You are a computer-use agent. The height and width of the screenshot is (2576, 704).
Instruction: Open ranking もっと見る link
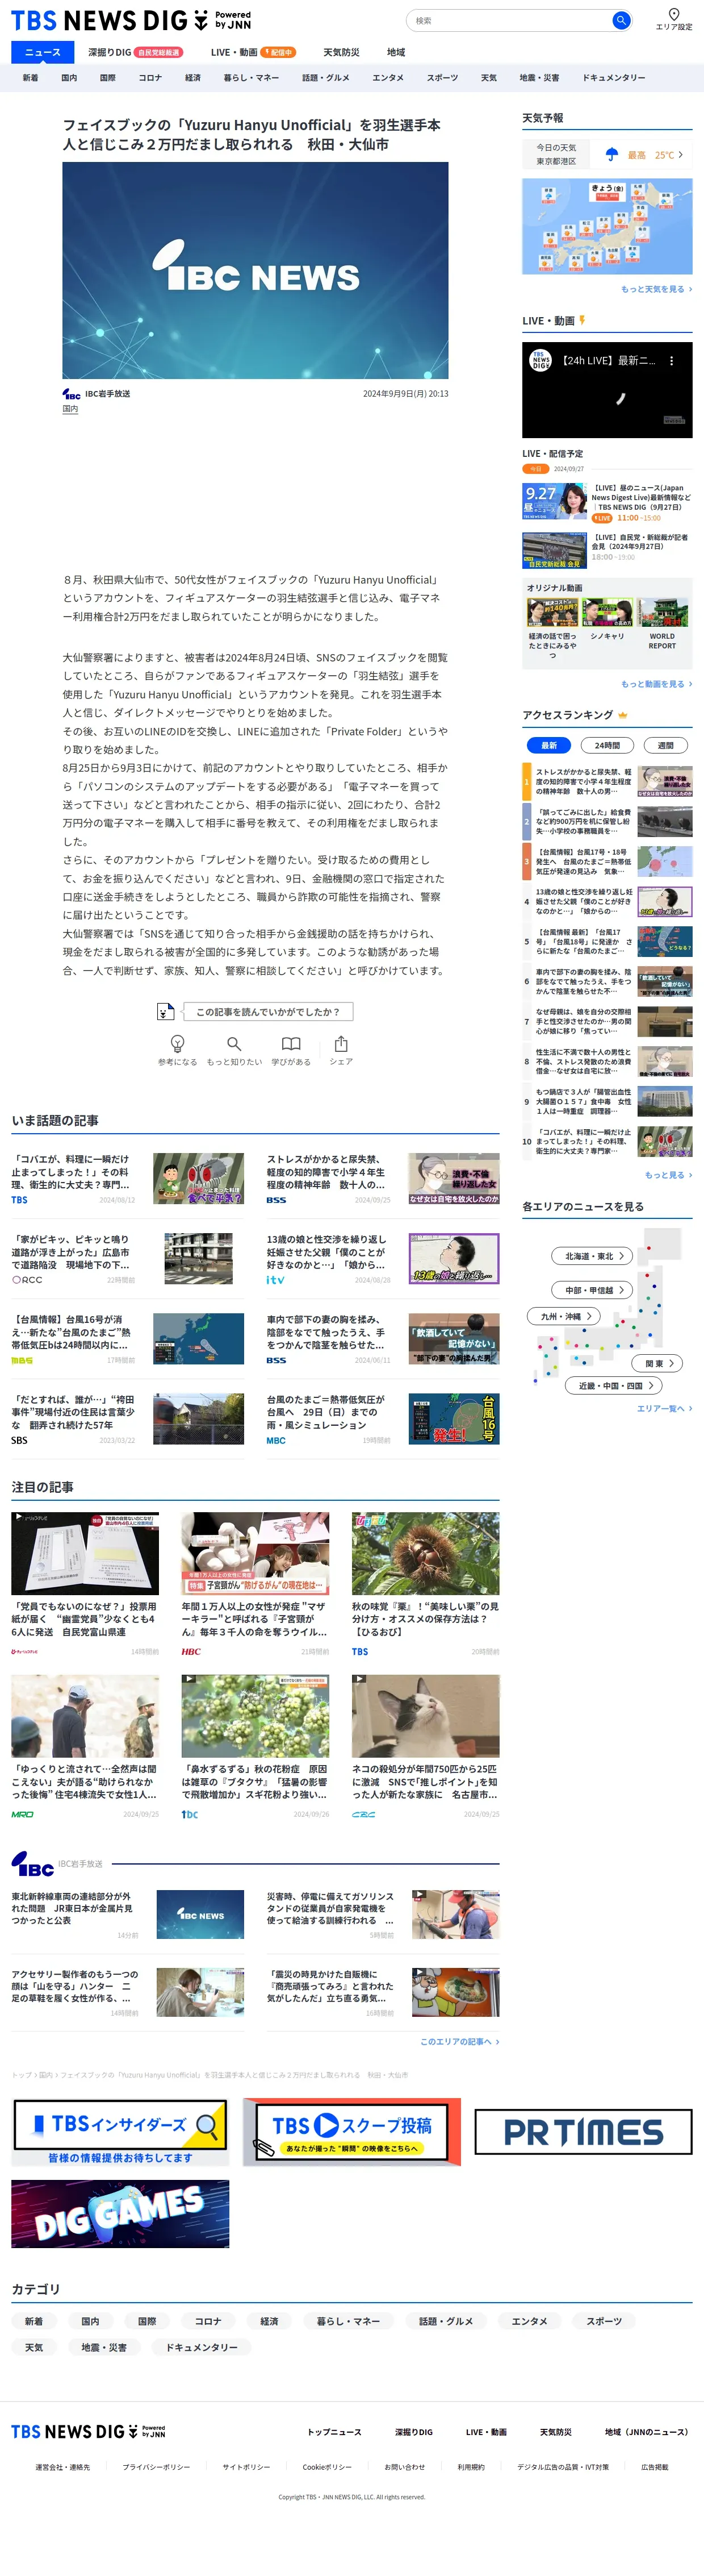pyautogui.click(x=668, y=1175)
